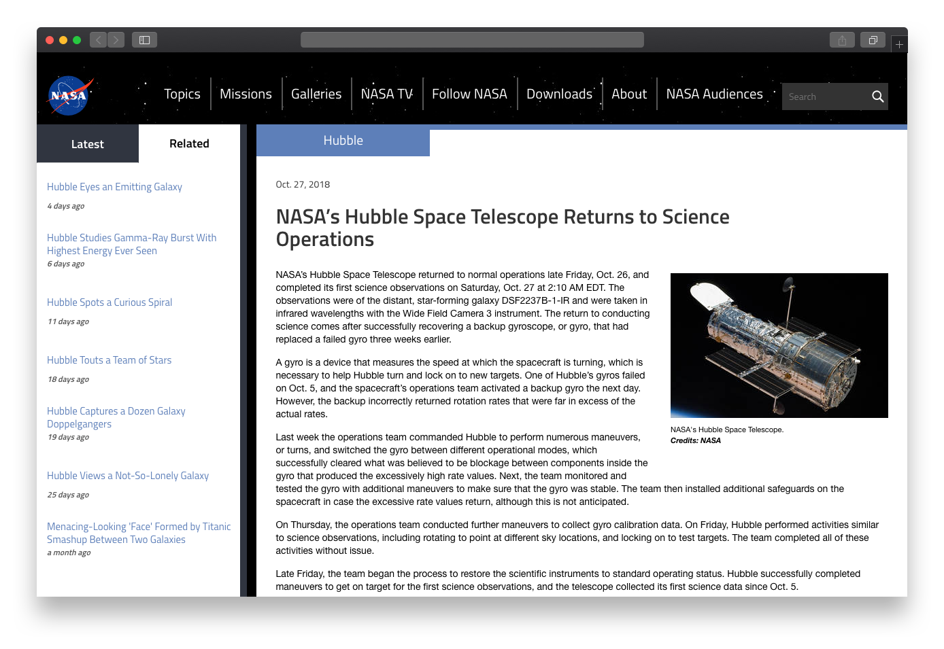
Task: Select the Hubble section tab
Action: [343, 141]
